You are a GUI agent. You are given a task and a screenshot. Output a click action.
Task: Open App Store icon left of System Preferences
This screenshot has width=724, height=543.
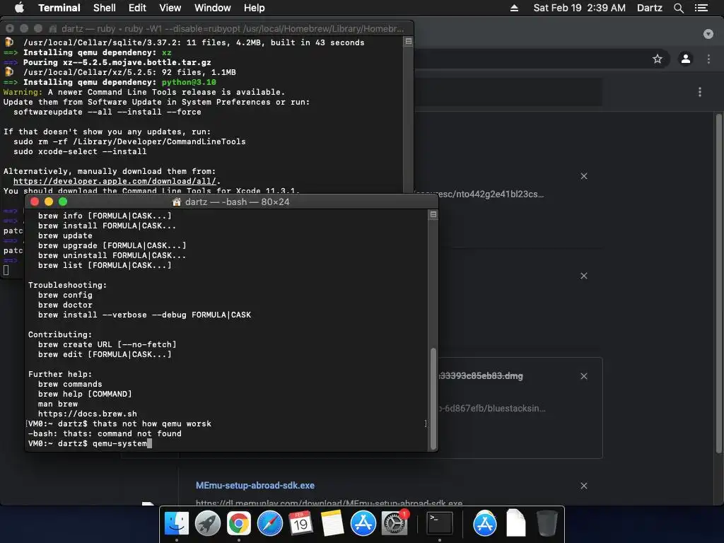[x=363, y=523]
